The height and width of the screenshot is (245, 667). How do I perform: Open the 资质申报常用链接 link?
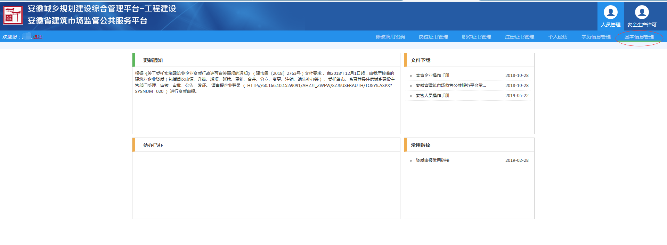432,160
